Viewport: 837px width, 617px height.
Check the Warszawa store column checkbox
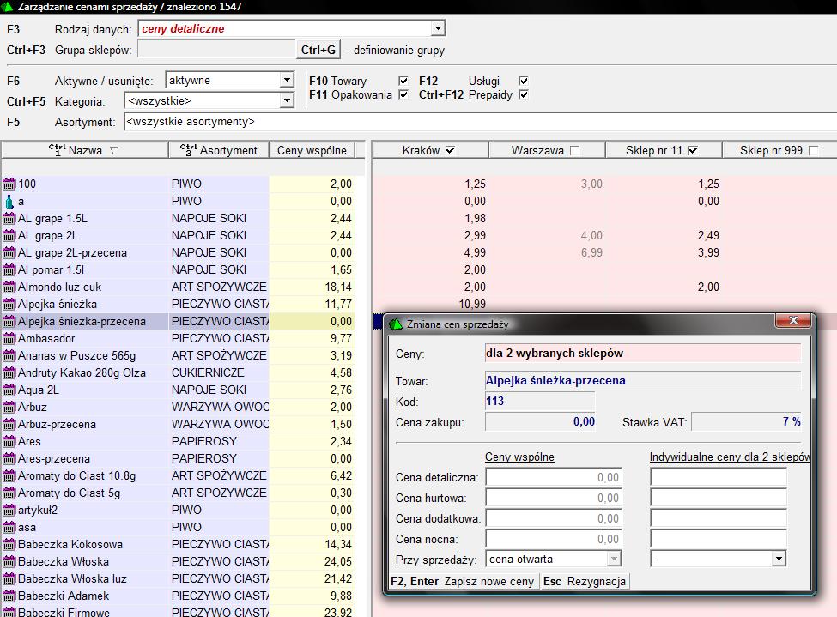click(x=575, y=150)
